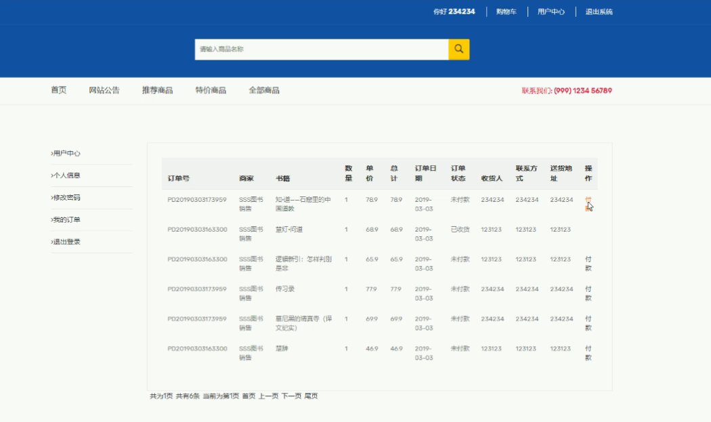711x422 pixels.
Task: Click book title 传习录
Action: 285,289
